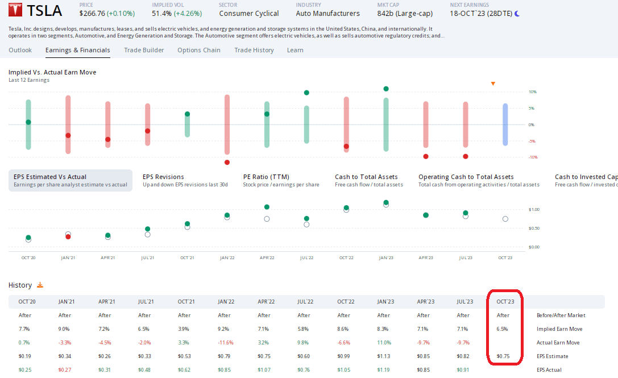Screen dimensions: 618x378
Task: Click the moon icon beside next earnings date
Action: [x=517, y=14]
